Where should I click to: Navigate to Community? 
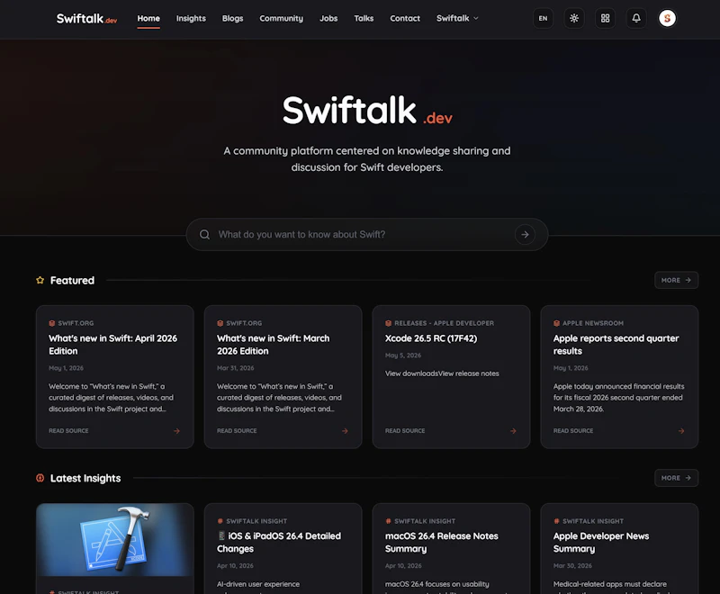coord(281,18)
